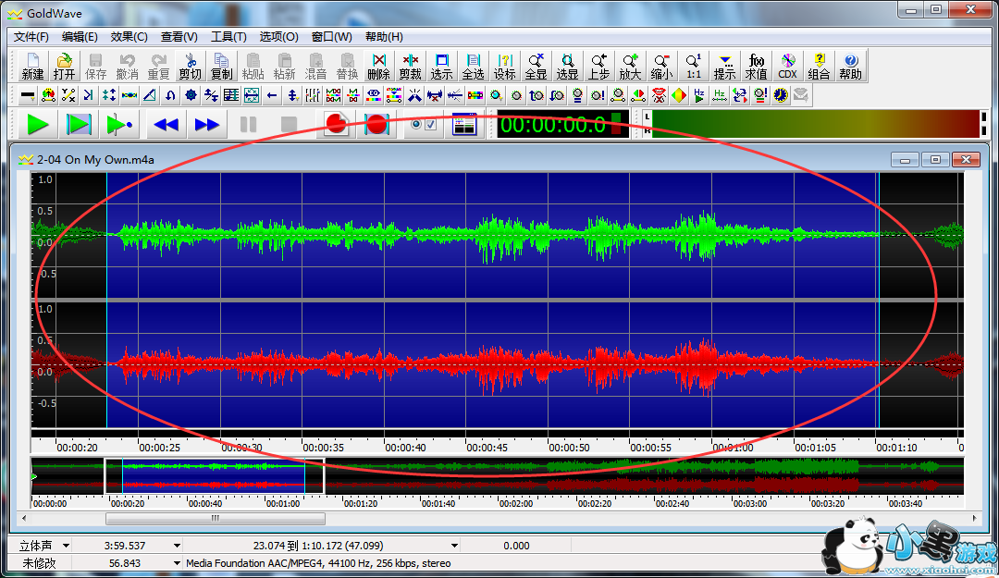Click the 新建 (New) file icon
999x578 pixels.
[x=32, y=66]
